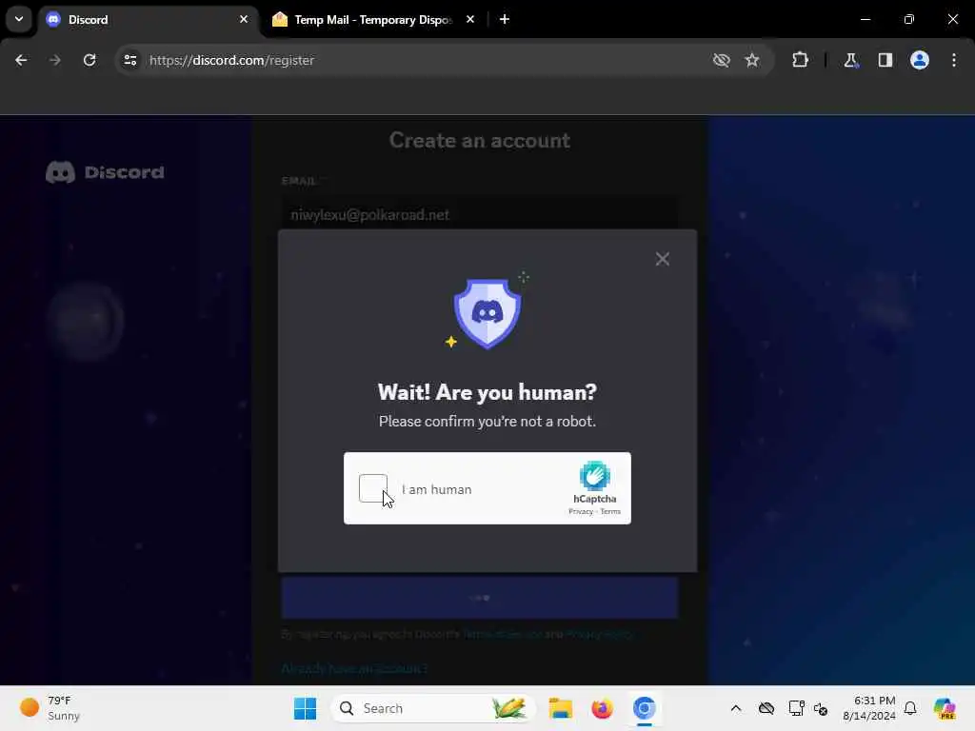The width and height of the screenshot is (975, 731).
Task: Open Chrome Labs flask icon
Action: 850,60
